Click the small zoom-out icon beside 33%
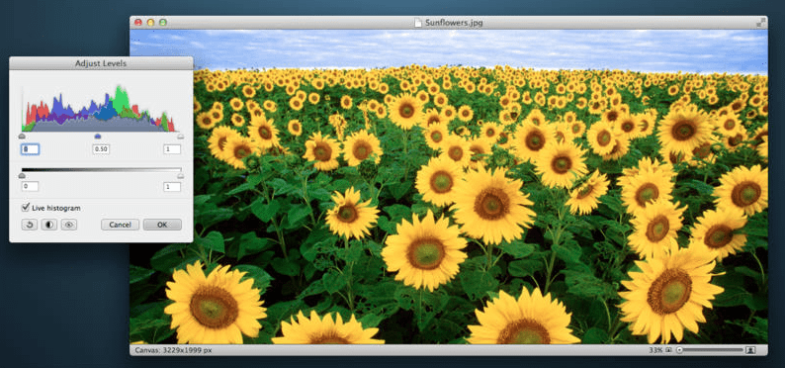Screen dimensions: 785x368 click(668, 350)
